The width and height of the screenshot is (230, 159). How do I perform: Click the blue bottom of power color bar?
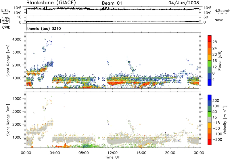click(x=210, y=83)
